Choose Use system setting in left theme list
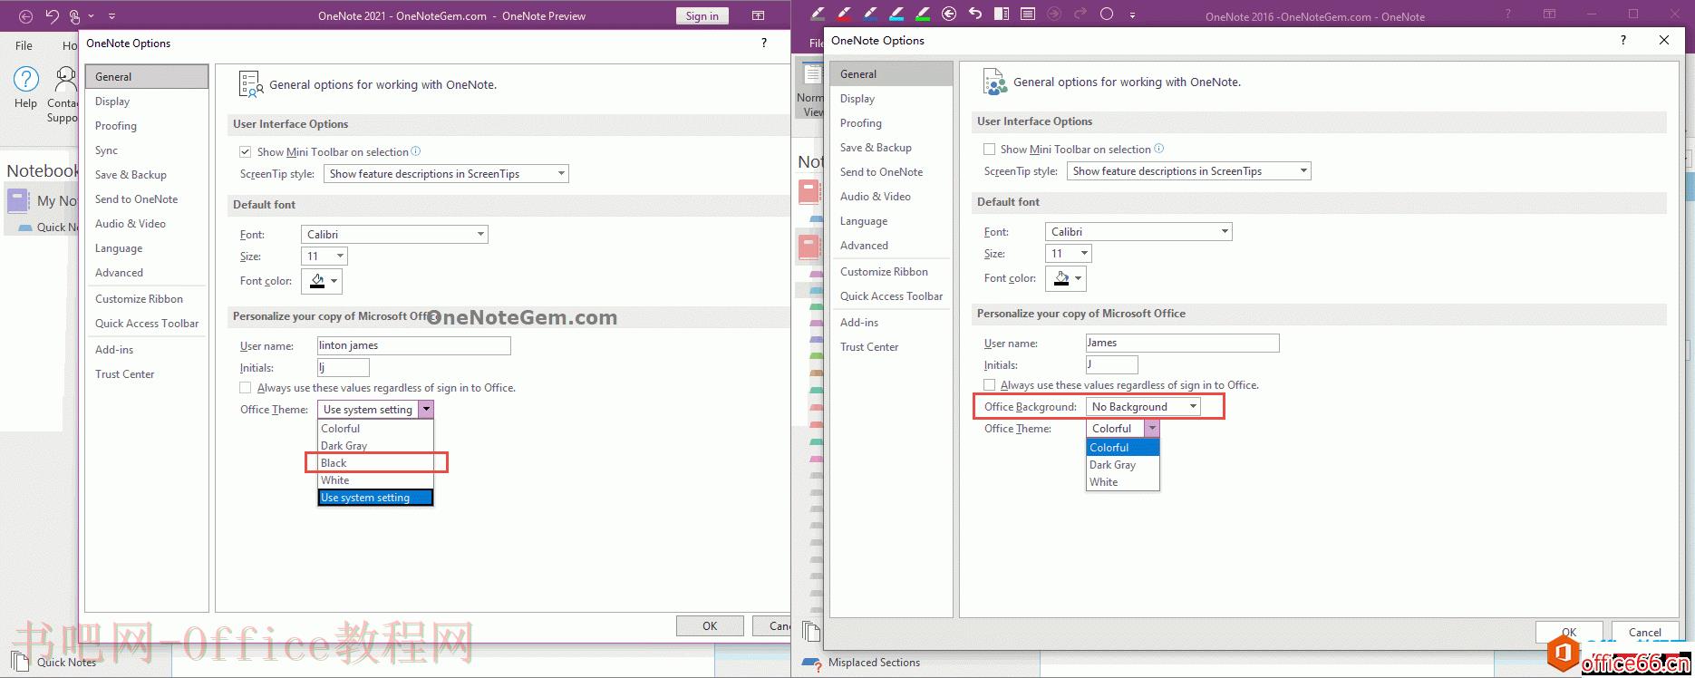This screenshot has width=1695, height=678. point(375,497)
